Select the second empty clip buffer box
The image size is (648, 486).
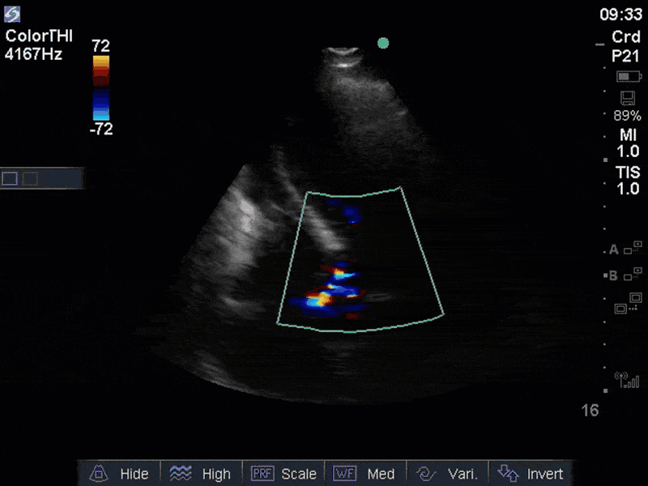coord(30,178)
